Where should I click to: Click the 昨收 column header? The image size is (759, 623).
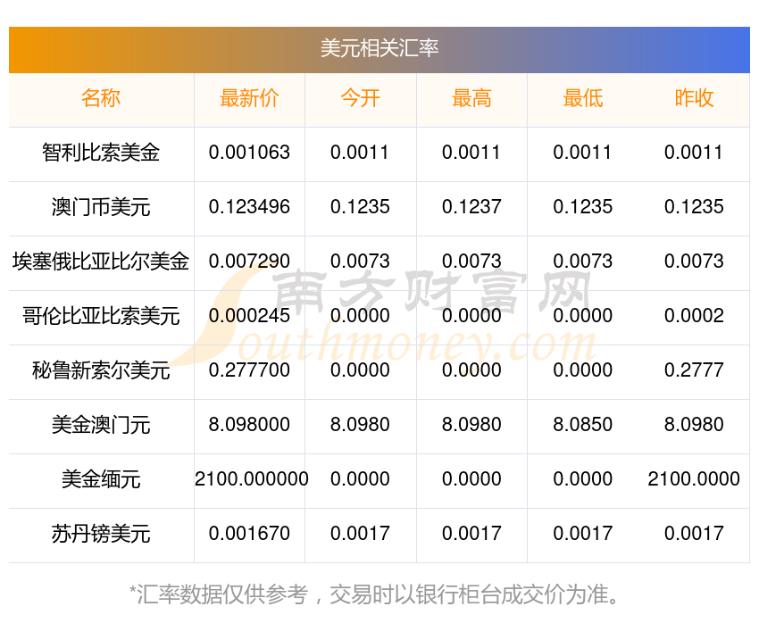tap(694, 98)
